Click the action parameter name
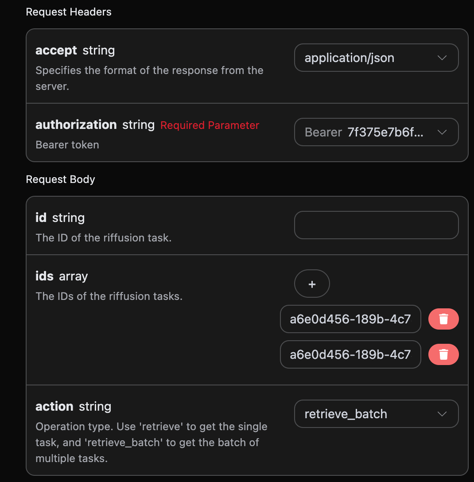The height and width of the screenshot is (482, 474). [54, 407]
